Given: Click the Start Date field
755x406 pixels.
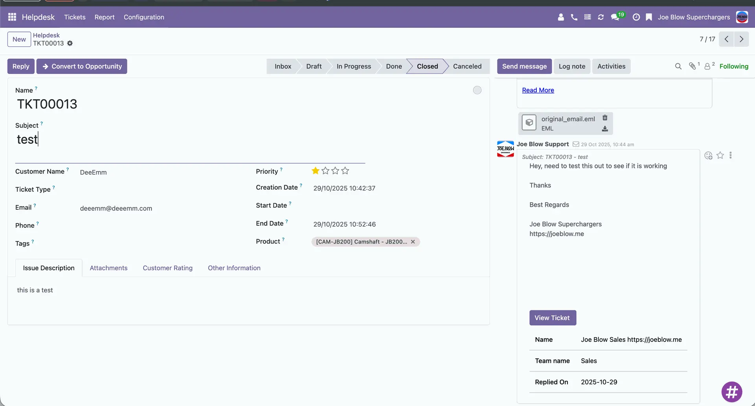Looking at the screenshot, I should 397,206.
